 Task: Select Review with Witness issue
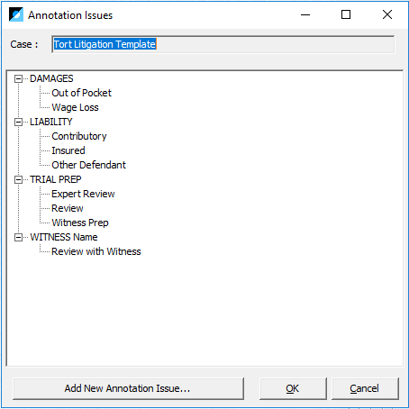tap(96, 251)
